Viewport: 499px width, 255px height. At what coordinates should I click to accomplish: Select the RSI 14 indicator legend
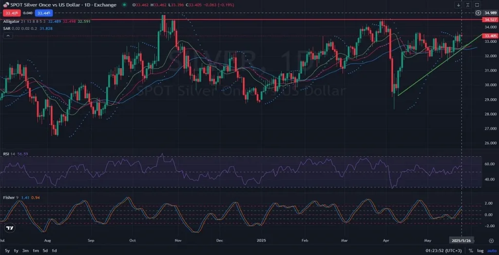click(x=9, y=154)
